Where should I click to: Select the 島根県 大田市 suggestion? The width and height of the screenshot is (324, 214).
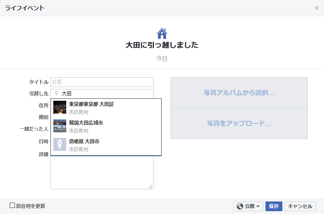tap(106, 145)
